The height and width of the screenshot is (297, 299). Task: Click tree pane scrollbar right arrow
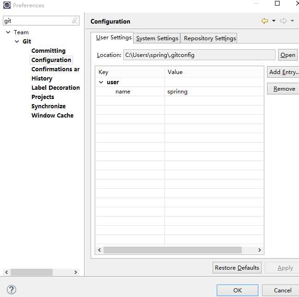[76, 272]
